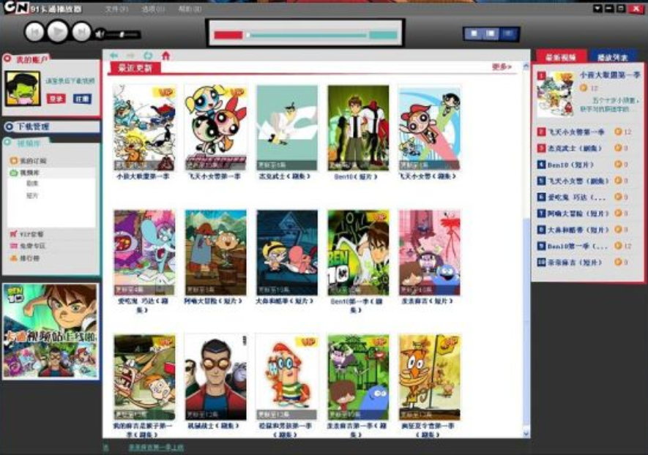Go back with the browser back arrow

click(113, 56)
